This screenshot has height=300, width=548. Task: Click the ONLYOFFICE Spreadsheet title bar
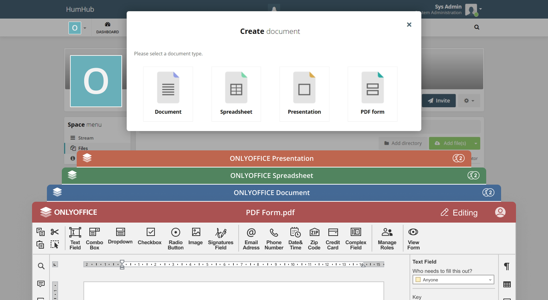point(274,176)
